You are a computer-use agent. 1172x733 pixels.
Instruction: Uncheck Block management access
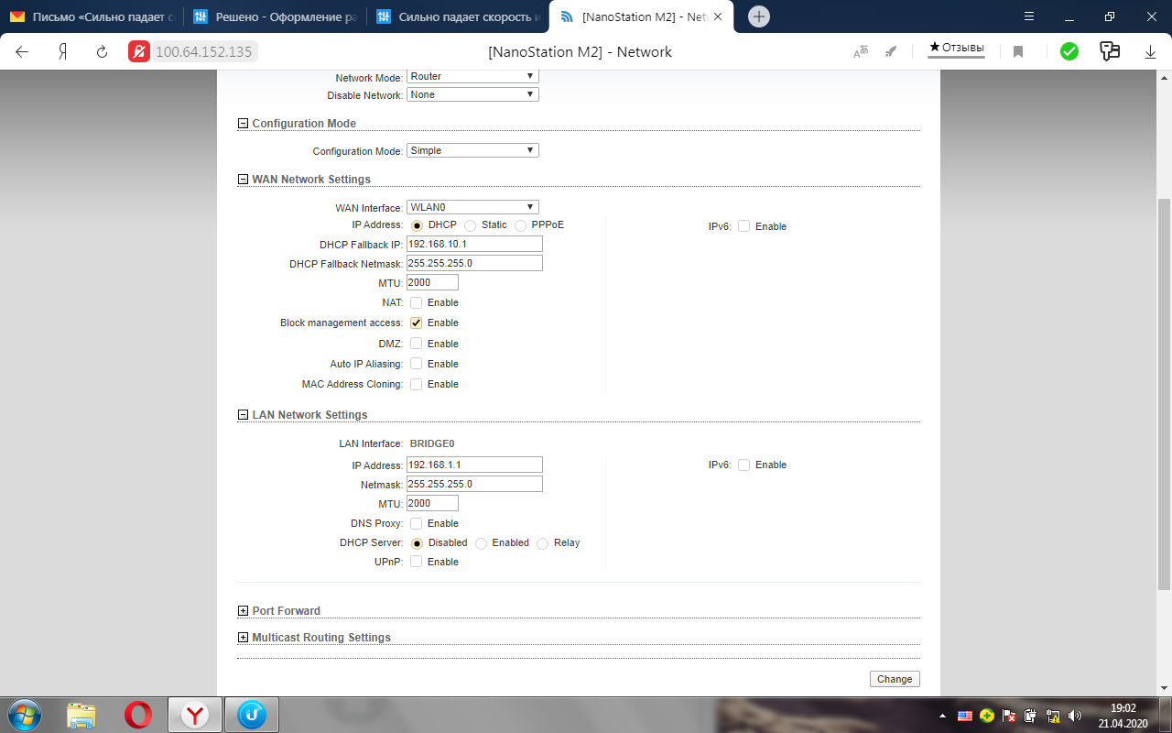pyautogui.click(x=416, y=323)
